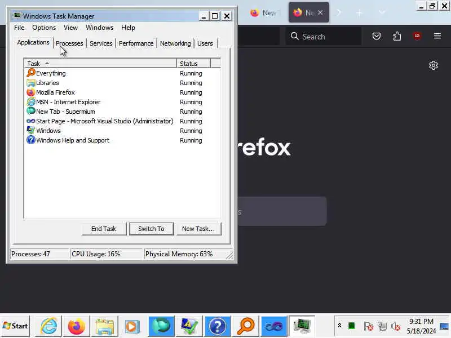The image size is (451, 338).
Task: Close the active Firefox tab
Action: [x=320, y=12]
